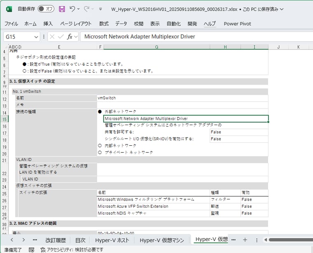Expand the Quick Access Toolbar customize arrow
Screen dimensions: 313x253
[x=100, y=9]
